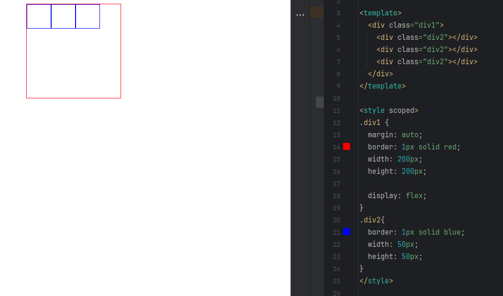Place cursor on closing template tag

tap(382, 86)
